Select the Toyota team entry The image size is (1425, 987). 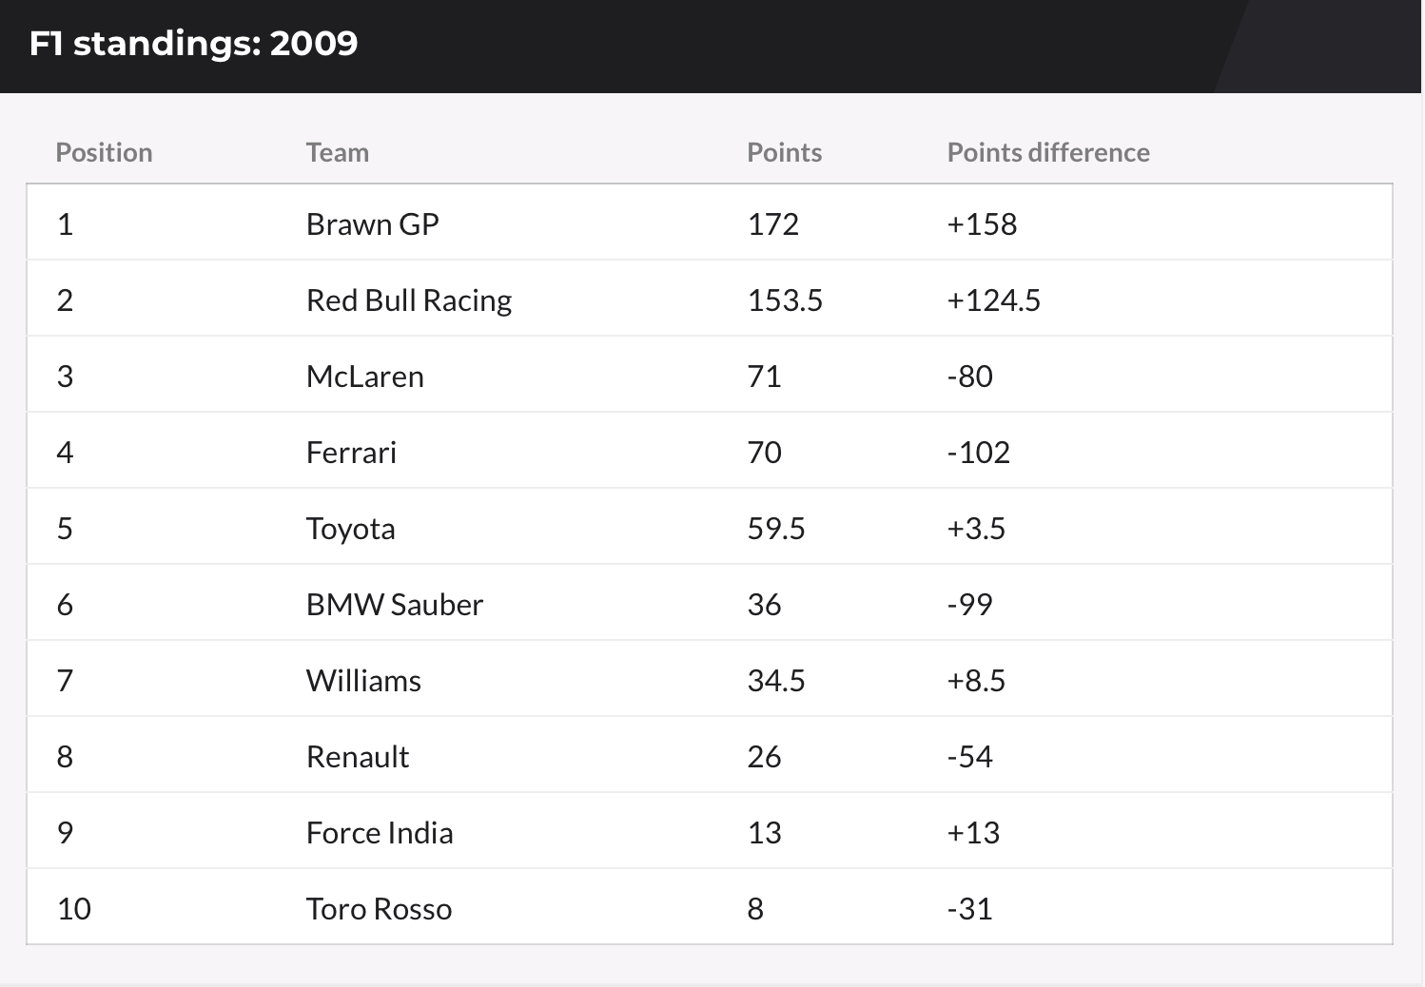click(350, 529)
